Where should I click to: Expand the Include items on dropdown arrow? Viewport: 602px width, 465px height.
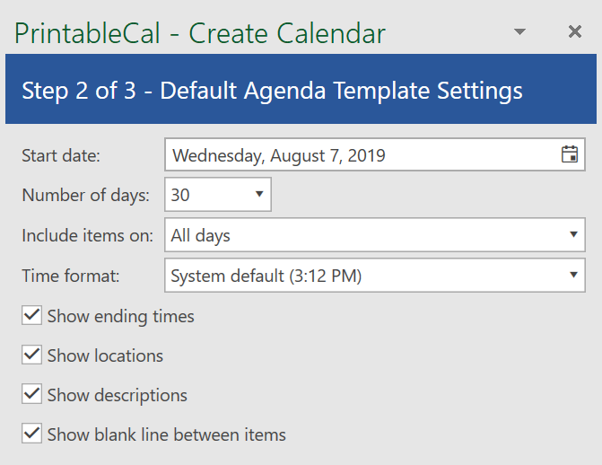pos(573,234)
